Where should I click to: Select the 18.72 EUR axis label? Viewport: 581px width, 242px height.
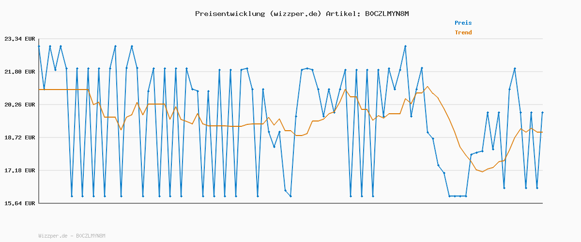19,137
